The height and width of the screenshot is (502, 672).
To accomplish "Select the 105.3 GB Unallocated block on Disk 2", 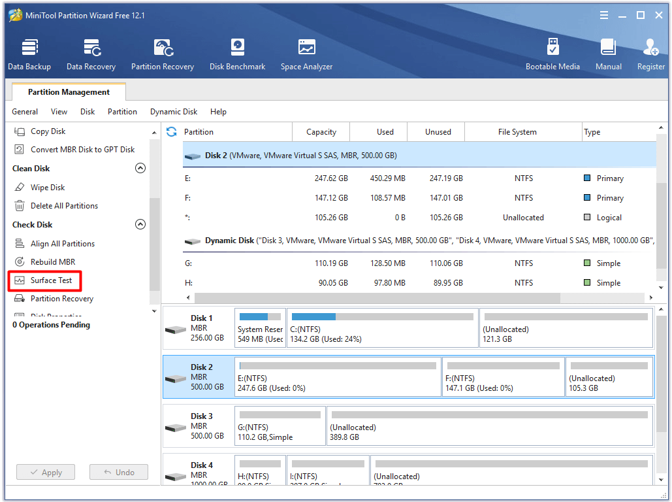I will point(609,376).
